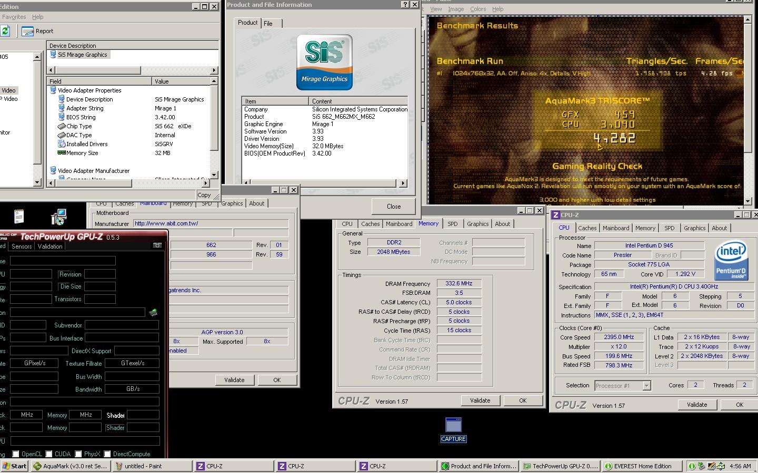Click the Report icon in EVEREST toolbar

click(28, 31)
